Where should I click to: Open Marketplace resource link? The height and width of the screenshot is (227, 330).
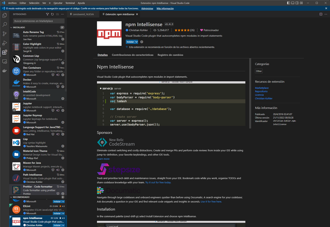(262, 88)
